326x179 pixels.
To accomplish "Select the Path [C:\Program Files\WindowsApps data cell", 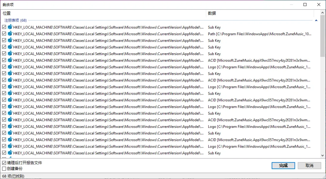I will pos(260,34).
